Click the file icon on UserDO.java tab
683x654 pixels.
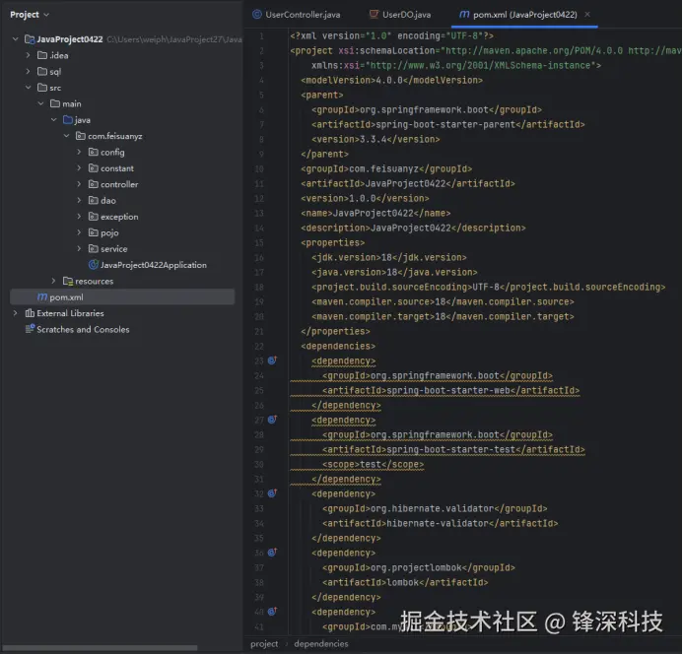coord(374,15)
